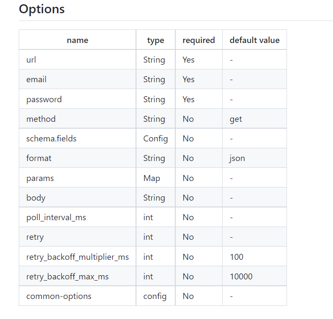This screenshot has height=319, width=333.
Task: Click the 'type' column header
Action: point(156,40)
